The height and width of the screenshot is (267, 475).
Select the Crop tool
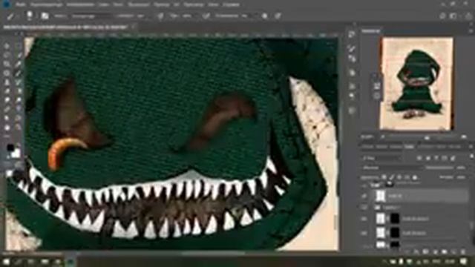[7, 65]
